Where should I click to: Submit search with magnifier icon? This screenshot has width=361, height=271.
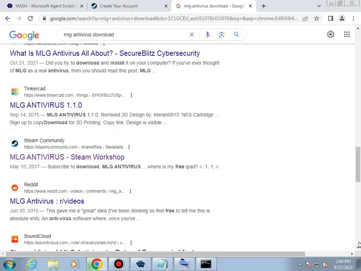point(236,35)
